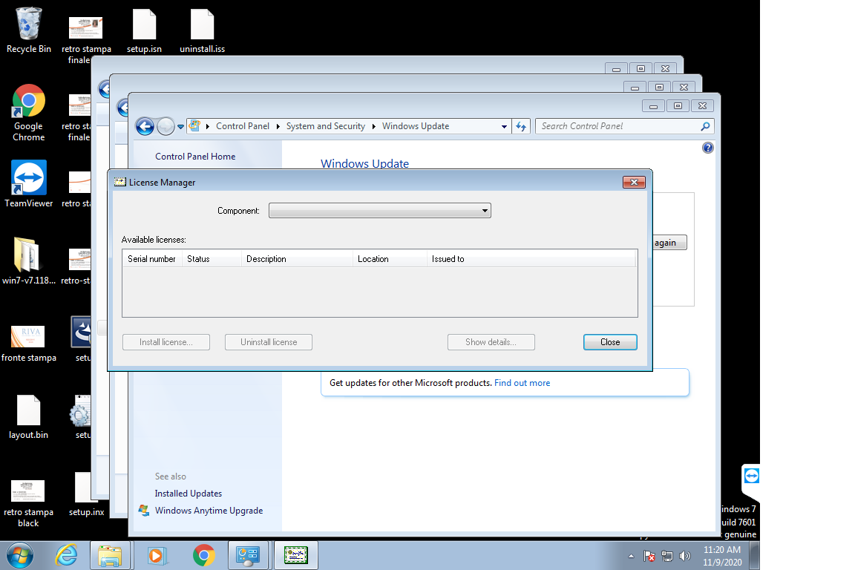Image resolution: width=855 pixels, height=570 pixels.
Task: Open Windows Explorer in the taskbar
Action: pyautogui.click(x=110, y=555)
